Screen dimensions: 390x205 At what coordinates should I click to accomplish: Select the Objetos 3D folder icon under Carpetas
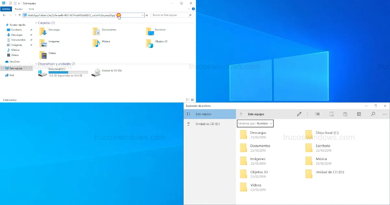(149, 43)
